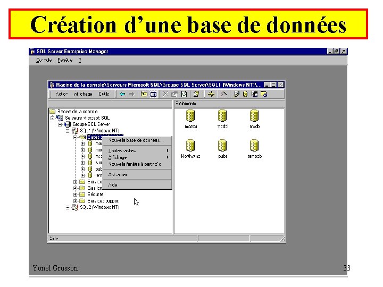The image size is (383, 287).
Task: Open the Fenêtre menu
Action: click(x=65, y=60)
